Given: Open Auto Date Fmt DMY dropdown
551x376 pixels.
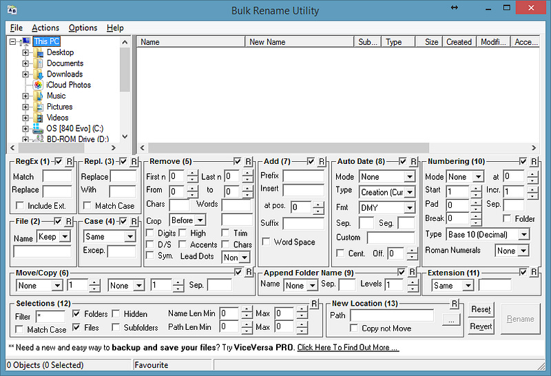Looking at the screenshot, I should click(x=410, y=208).
